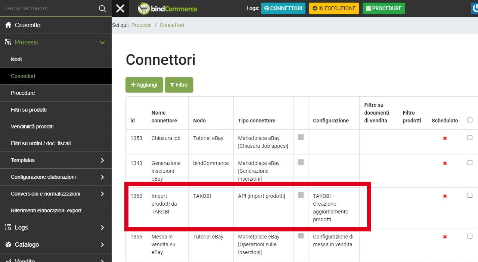Toggle the select-all checkbox in table header
This screenshot has width=478, height=262.
click(x=470, y=120)
